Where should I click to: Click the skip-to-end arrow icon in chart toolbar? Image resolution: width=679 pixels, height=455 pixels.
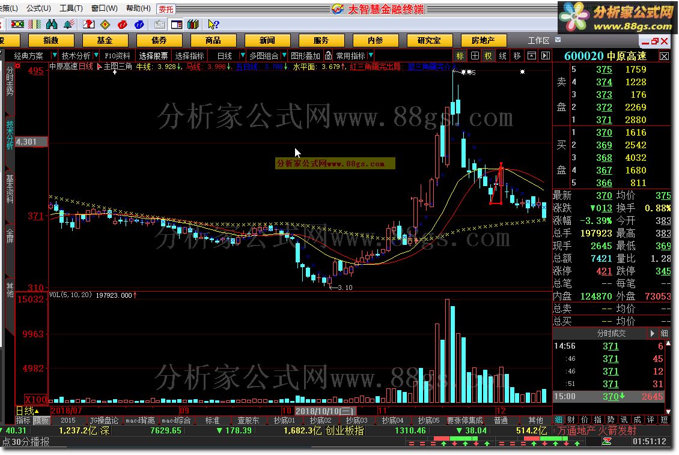[545, 56]
